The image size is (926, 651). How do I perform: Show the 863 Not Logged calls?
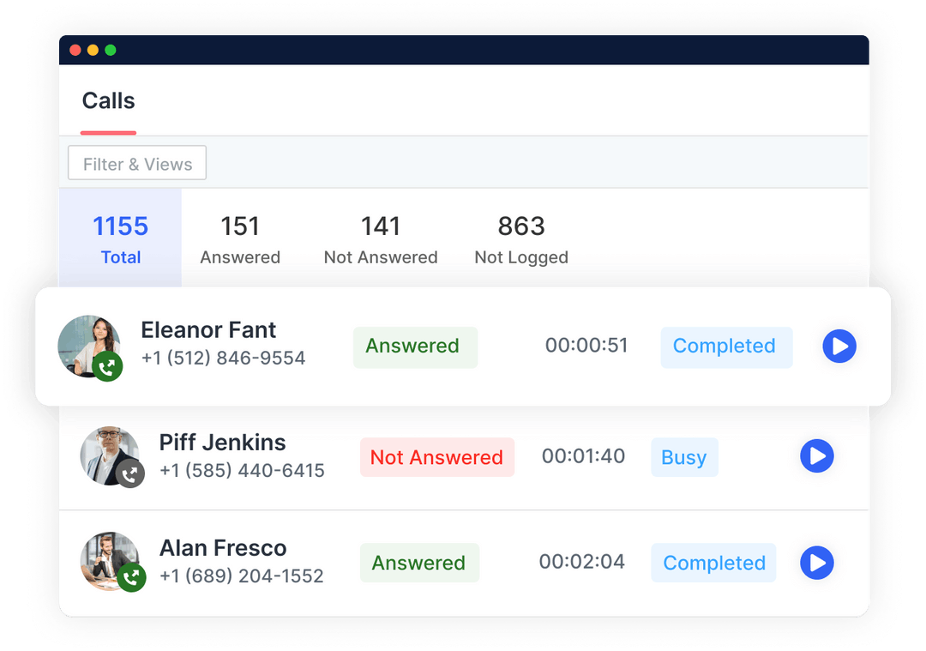tap(521, 238)
